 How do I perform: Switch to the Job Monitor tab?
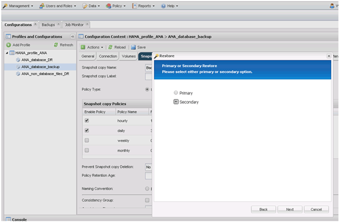point(74,25)
